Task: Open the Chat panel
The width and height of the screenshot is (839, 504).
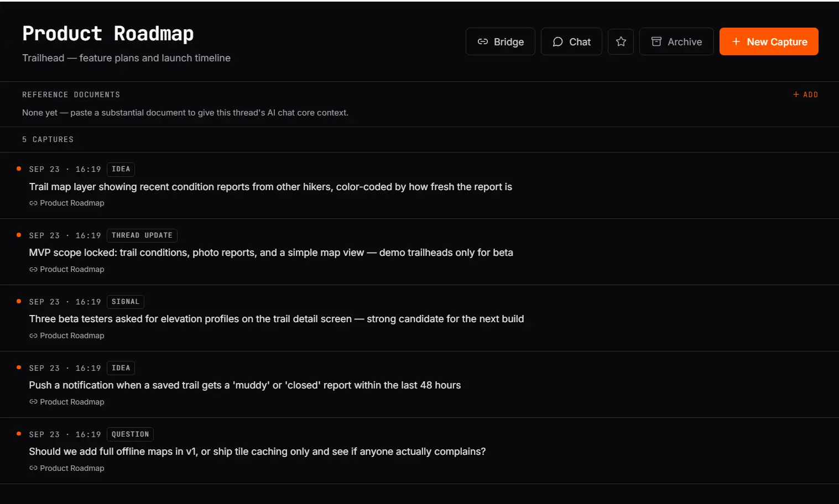Action: (571, 41)
